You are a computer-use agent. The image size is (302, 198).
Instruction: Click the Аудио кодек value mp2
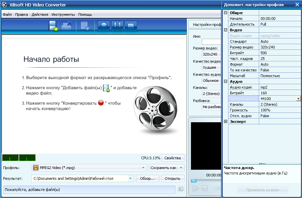click(x=280, y=87)
